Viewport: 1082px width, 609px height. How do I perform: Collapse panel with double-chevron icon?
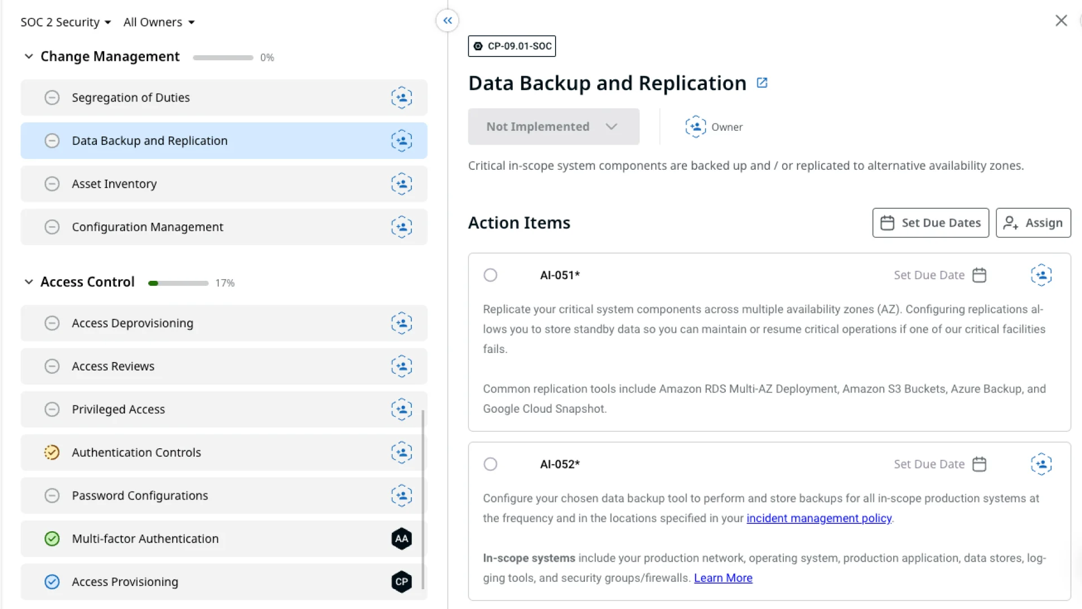point(447,21)
